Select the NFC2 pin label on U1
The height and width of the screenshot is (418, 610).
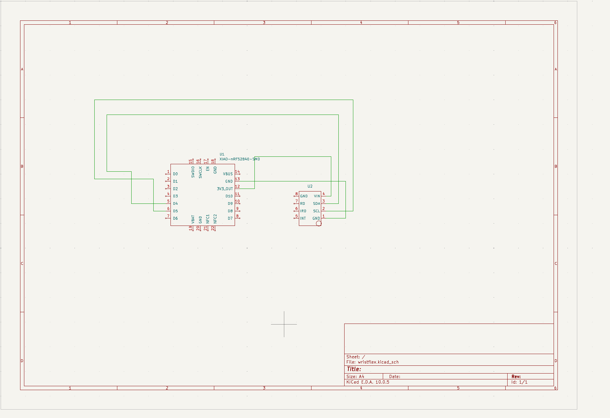click(x=215, y=219)
